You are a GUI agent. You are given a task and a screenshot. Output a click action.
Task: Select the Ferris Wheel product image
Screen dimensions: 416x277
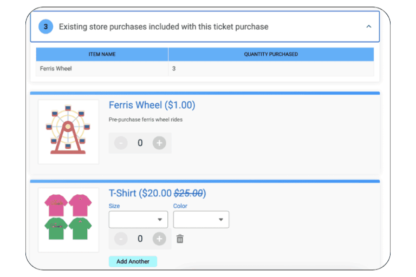coord(68,131)
